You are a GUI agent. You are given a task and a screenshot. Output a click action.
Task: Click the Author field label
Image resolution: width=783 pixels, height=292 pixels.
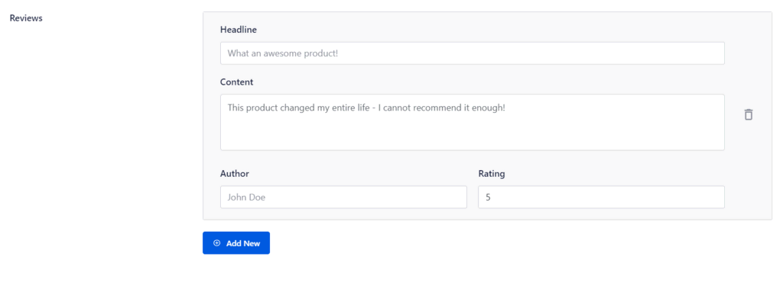(x=235, y=174)
